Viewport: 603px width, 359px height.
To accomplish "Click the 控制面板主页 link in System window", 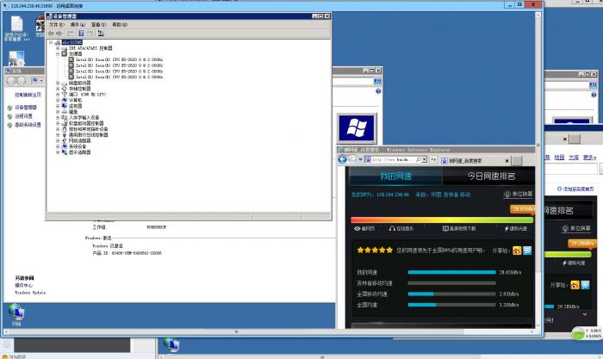I will (28, 95).
